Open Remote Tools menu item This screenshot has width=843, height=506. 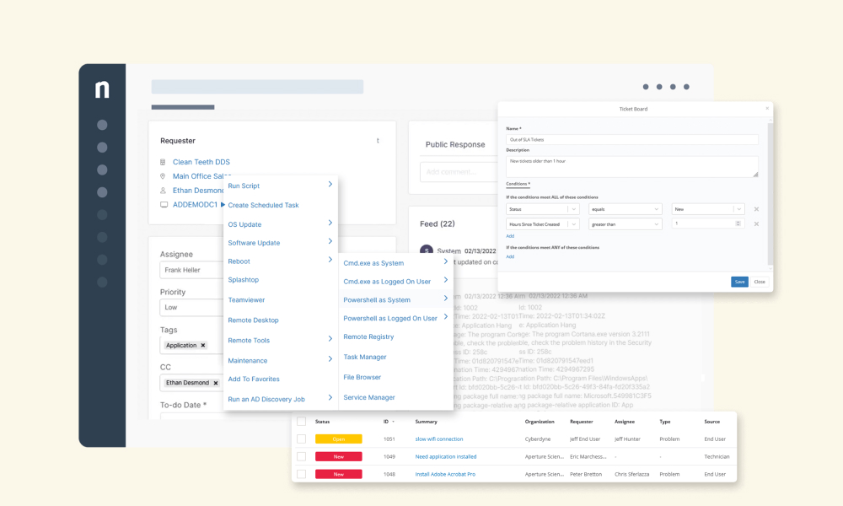[x=249, y=341]
